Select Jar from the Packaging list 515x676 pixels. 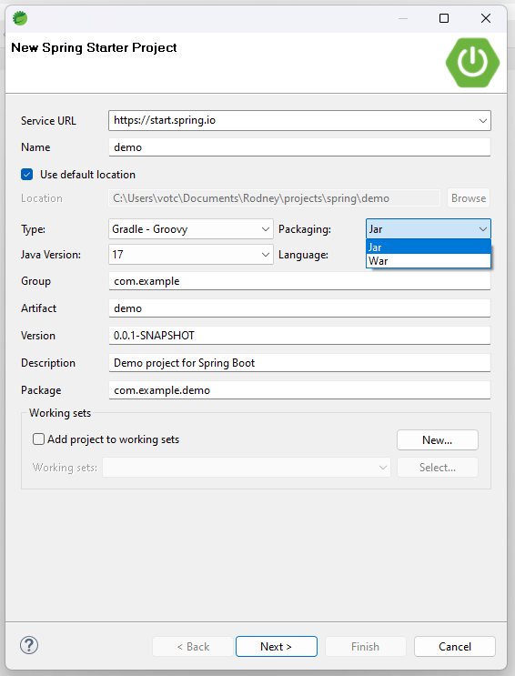[429, 247]
